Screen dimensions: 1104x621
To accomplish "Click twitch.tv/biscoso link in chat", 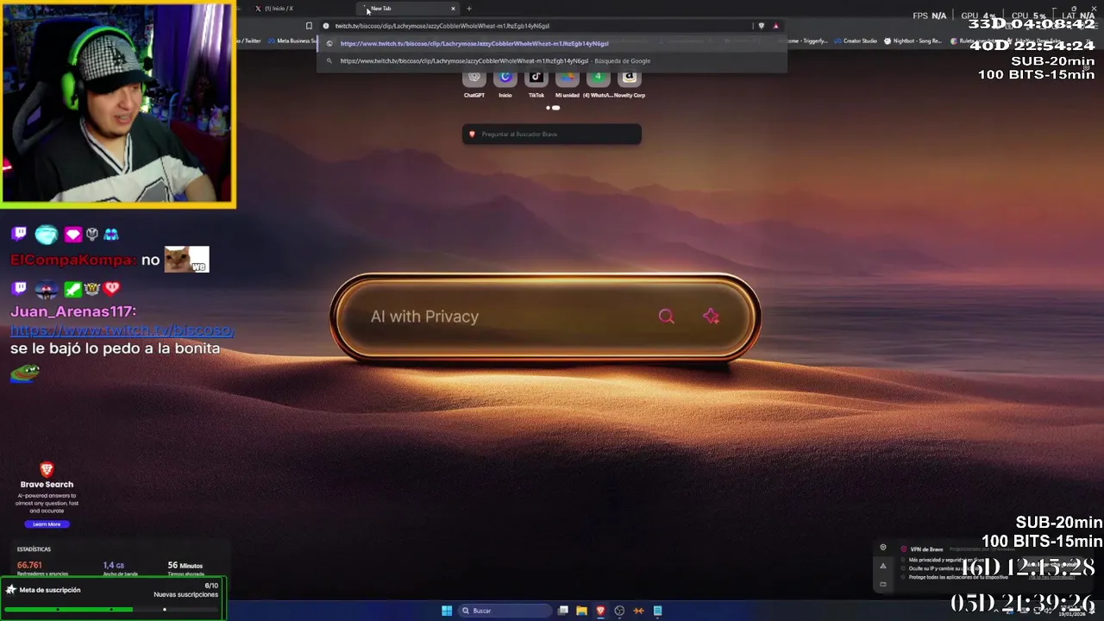I will click(122, 330).
